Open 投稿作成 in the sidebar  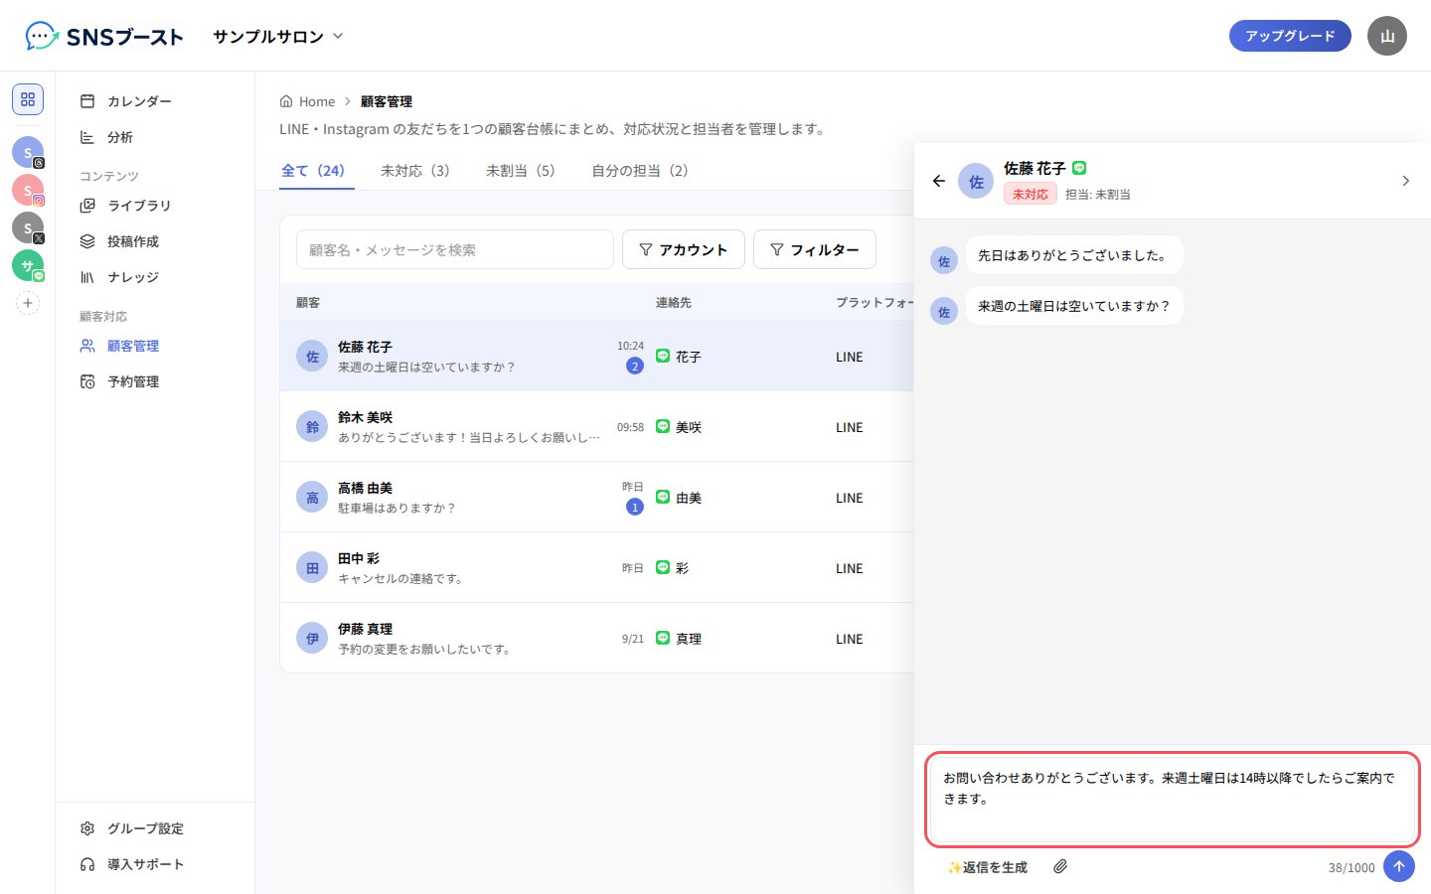tap(155, 241)
